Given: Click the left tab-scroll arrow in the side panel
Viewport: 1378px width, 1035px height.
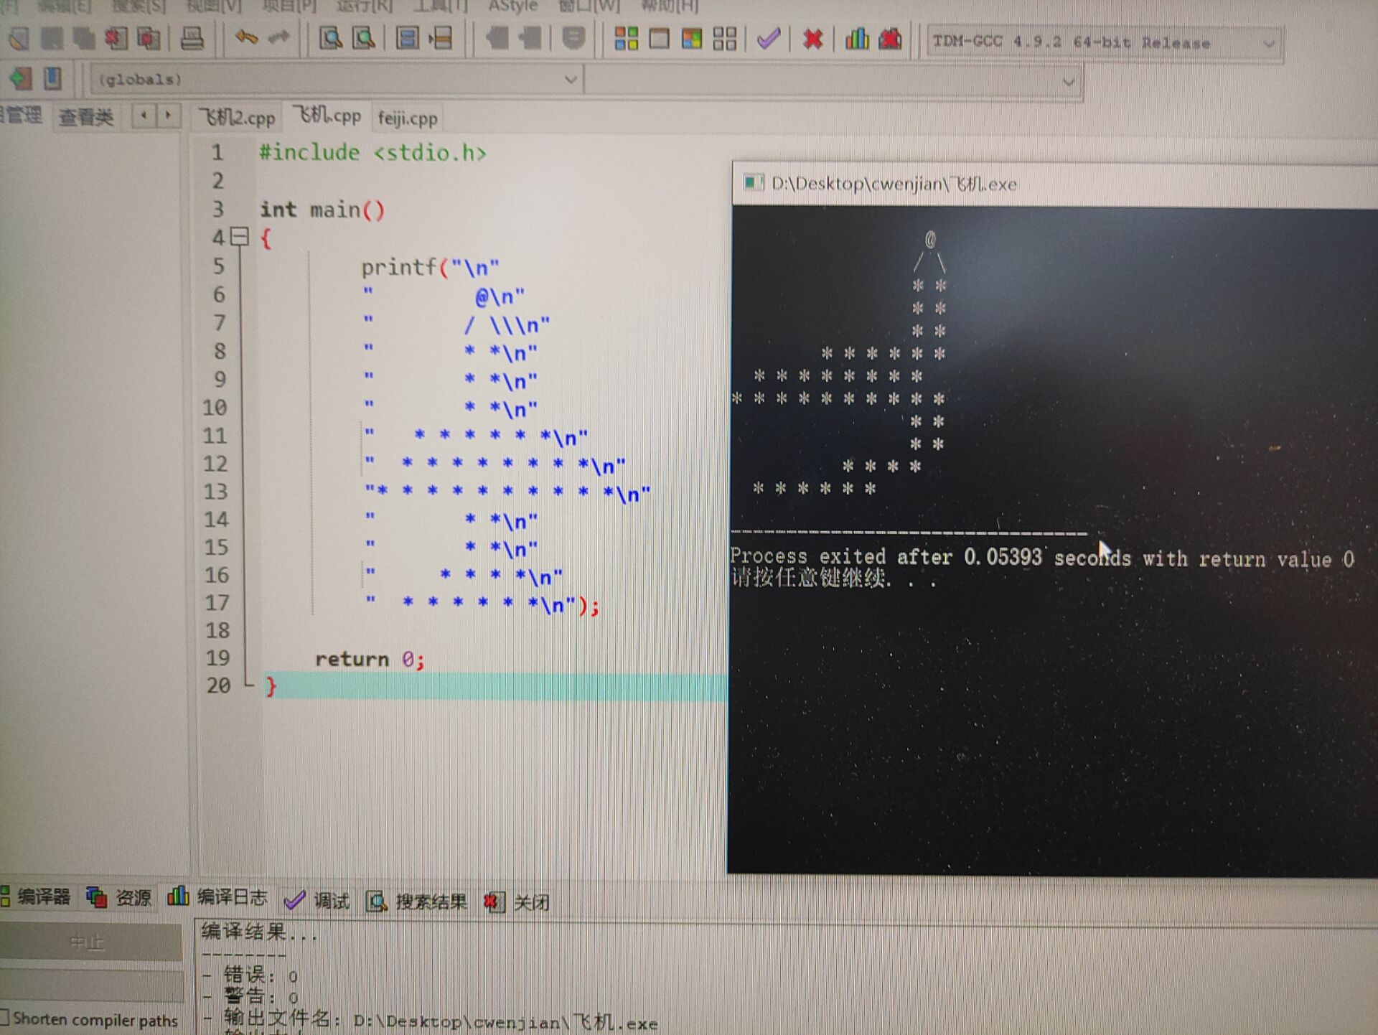Looking at the screenshot, I should [144, 115].
